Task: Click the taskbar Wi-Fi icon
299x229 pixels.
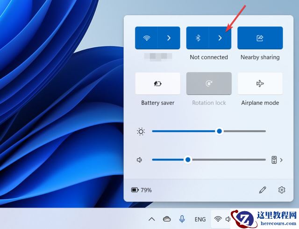Action: pyautogui.click(x=218, y=219)
